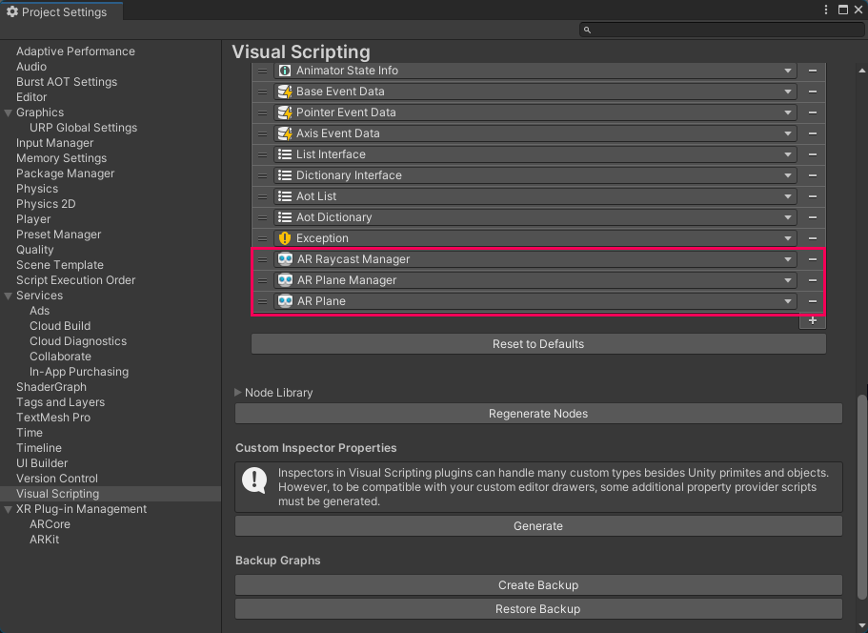Select the ARCore settings entry
Image resolution: width=868 pixels, height=633 pixels.
point(50,524)
